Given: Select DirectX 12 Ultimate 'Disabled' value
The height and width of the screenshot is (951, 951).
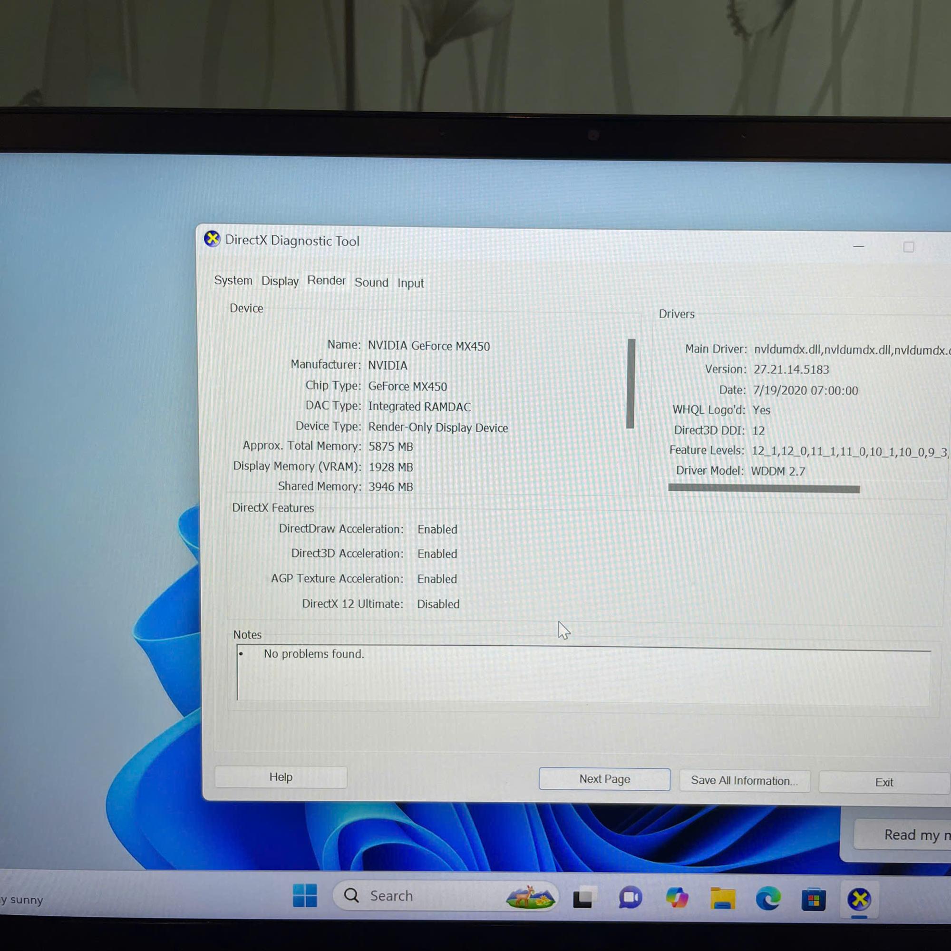Looking at the screenshot, I should click(438, 604).
